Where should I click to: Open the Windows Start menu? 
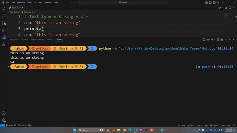point(75,130)
